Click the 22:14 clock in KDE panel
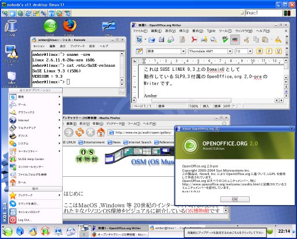The image size is (297, 239). [x=284, y=231]
